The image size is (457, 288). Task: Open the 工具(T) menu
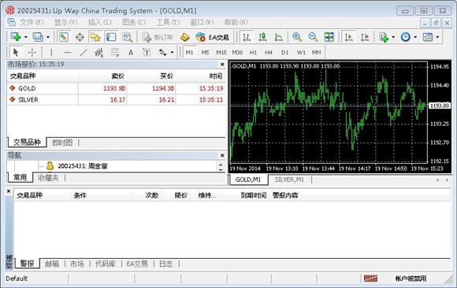[168, 22]
